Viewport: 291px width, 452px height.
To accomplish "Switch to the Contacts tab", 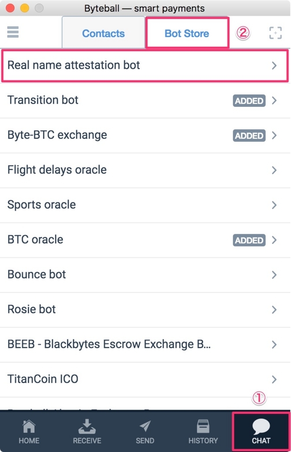I will click(x=103, y=33).
